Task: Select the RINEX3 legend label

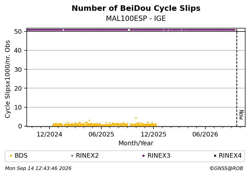Action: [159, 156]
